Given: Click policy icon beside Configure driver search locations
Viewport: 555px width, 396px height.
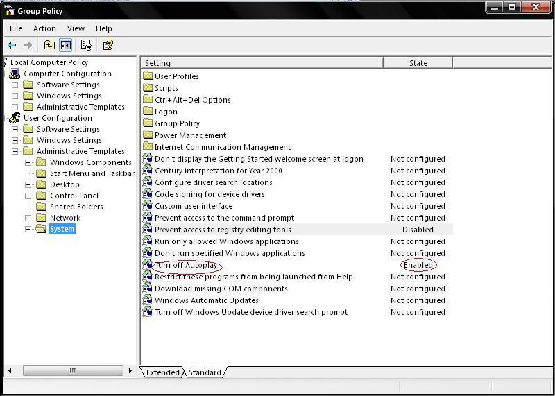Looking at the screenshot, I should click(147, 182).
